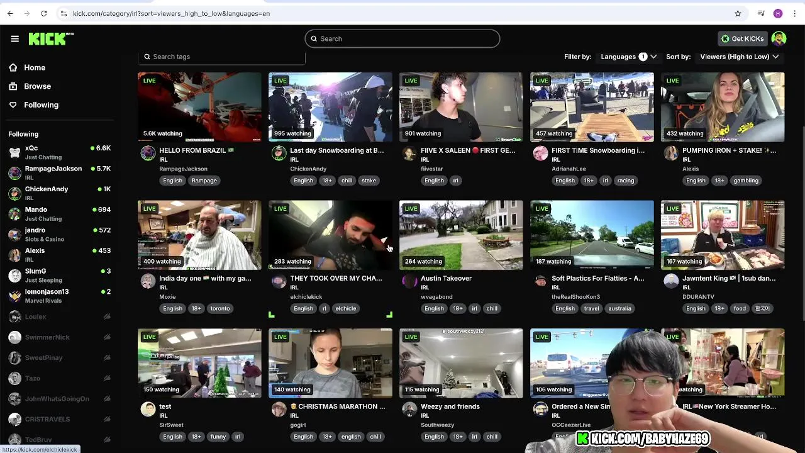The height and width of the screenshot is (453, 805).
Task: Click elchiclekick channel name
Action: tap(306, 297)
